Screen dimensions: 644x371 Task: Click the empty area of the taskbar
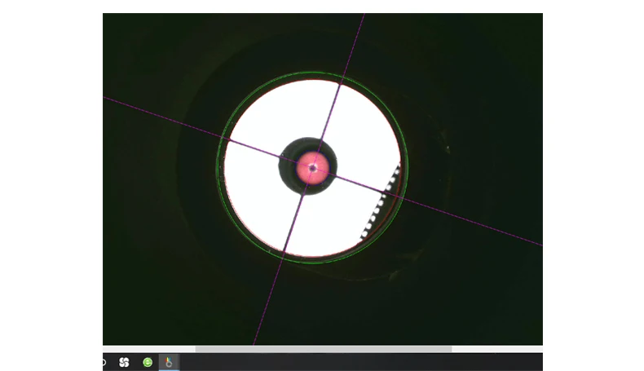coord(361,362)
